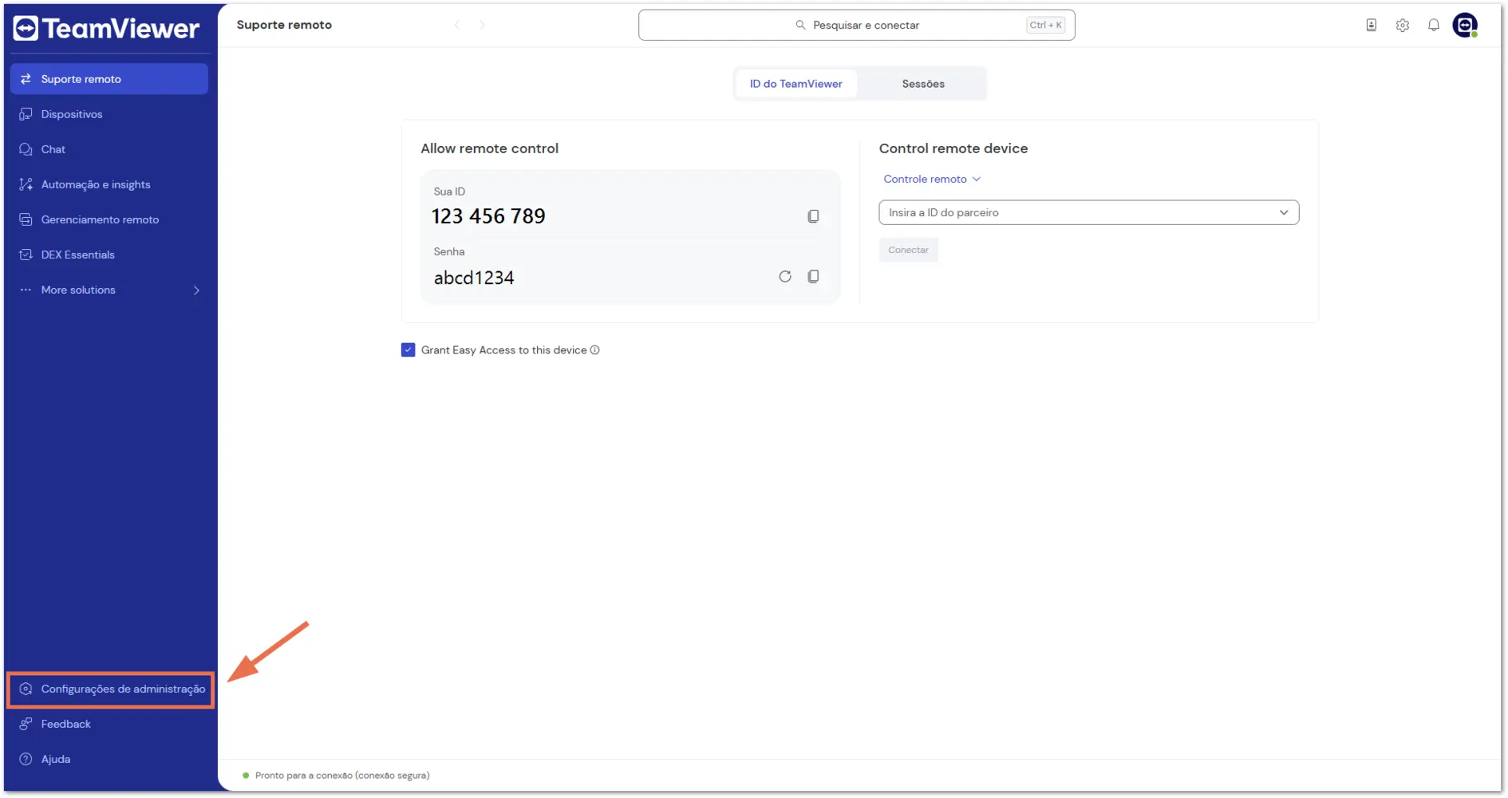1508x798 pixels.
Task: Copy Sua ID to clipboard
Action: pos(813,216)
